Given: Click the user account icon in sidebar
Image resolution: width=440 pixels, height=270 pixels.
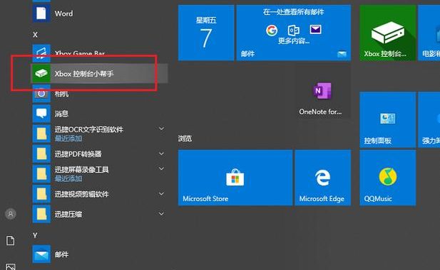Looking at the screenshot, I should pos(11,214).
